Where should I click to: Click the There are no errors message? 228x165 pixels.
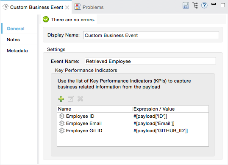pyautogui.click(x=73, y=20)
